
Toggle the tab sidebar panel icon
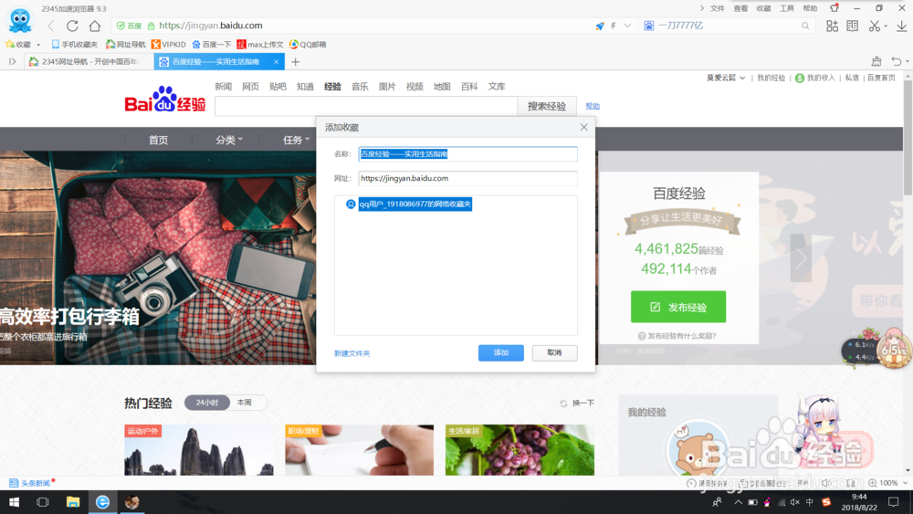(x=12, y=62)
